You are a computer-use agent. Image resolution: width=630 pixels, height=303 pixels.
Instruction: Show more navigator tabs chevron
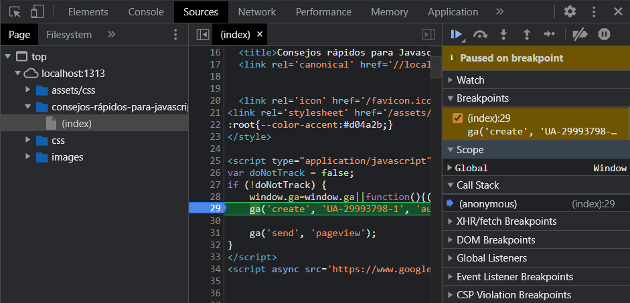point(112,35)
